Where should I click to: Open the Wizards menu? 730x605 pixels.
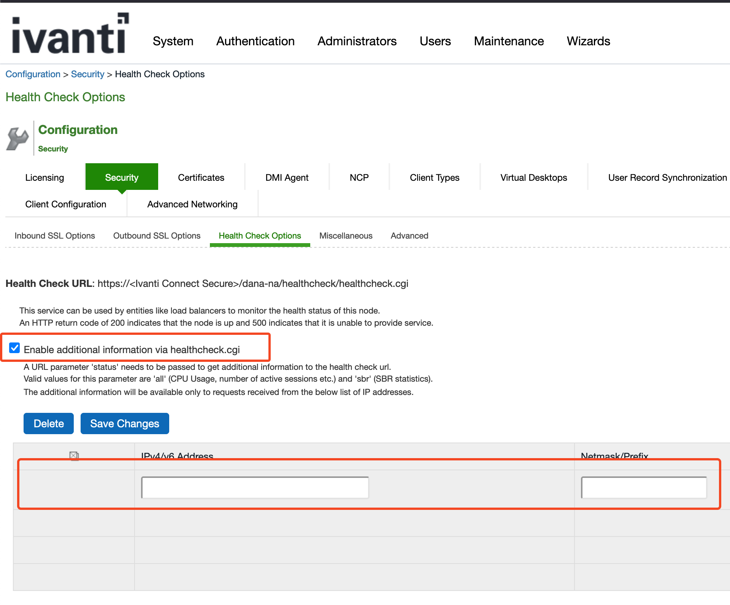588,41
